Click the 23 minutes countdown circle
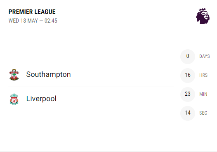 tap(188, 94)
